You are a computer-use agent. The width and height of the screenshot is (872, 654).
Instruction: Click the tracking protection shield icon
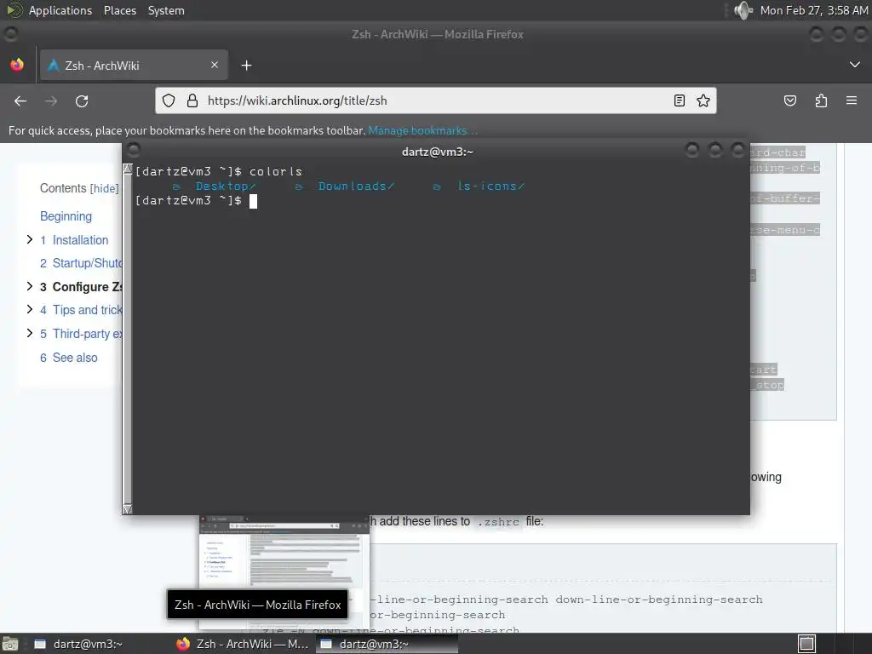tap(169, 100)
